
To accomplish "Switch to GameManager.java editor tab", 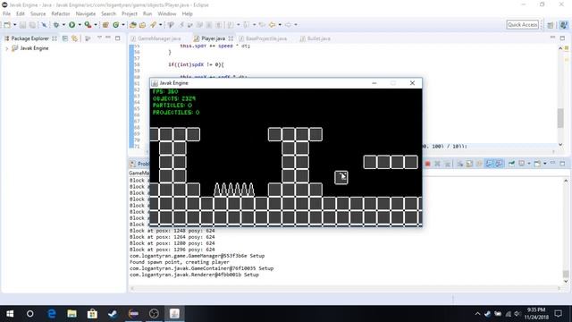I will (156, 38).
